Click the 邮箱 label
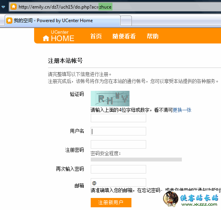Screen dimensions: 221x210 coord(79,186)
